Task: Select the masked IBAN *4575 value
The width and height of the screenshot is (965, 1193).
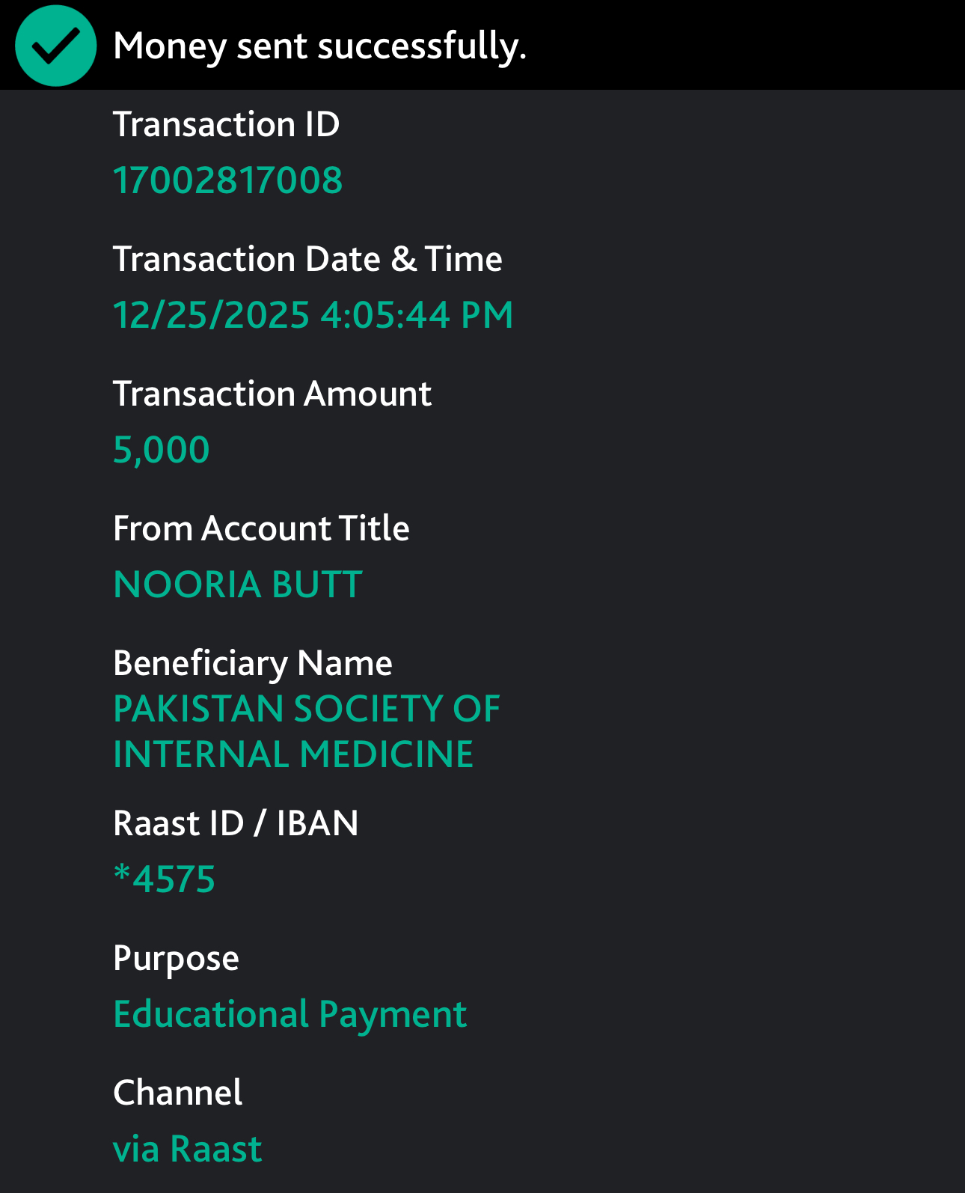Action: [165, 879]
